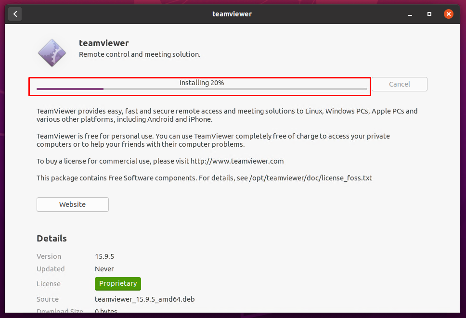
Task: Click the http://www.teamviewer.com commercial license text
Action: [x=160, y=161]
